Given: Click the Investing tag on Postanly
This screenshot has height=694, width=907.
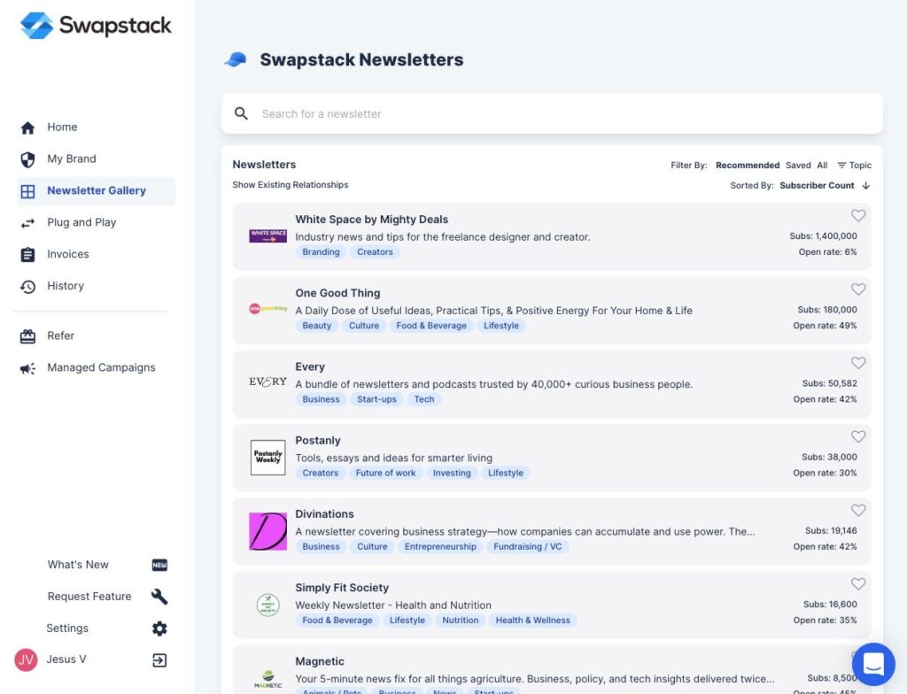Looking at the screenshot, I should click(x=452, y=473).
